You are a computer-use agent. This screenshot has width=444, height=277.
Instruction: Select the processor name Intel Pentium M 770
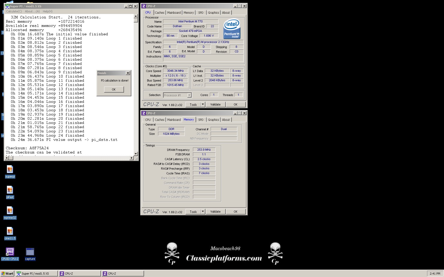pyautogui.click(x=191, y=21)
